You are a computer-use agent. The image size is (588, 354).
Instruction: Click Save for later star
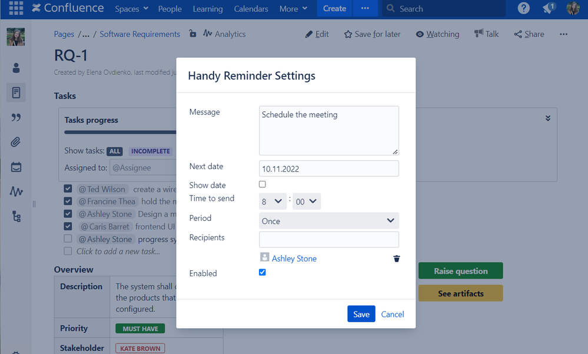372,34
